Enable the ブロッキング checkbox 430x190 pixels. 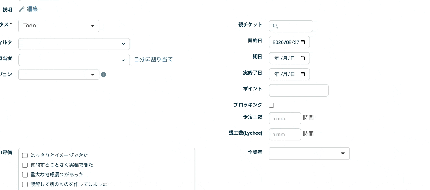coord(271,105)
